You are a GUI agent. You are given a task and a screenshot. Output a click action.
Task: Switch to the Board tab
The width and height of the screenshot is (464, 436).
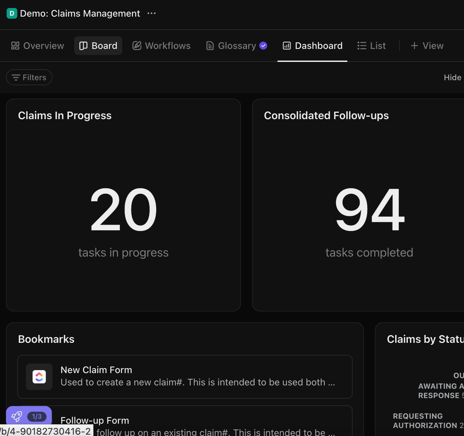click(x=98, y=46)
